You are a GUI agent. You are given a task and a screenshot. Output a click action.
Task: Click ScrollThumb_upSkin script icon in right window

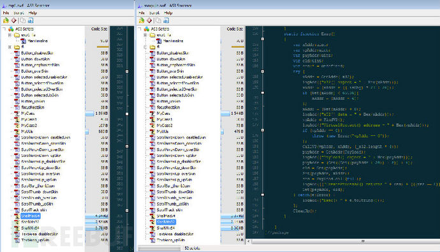(152, 204)
